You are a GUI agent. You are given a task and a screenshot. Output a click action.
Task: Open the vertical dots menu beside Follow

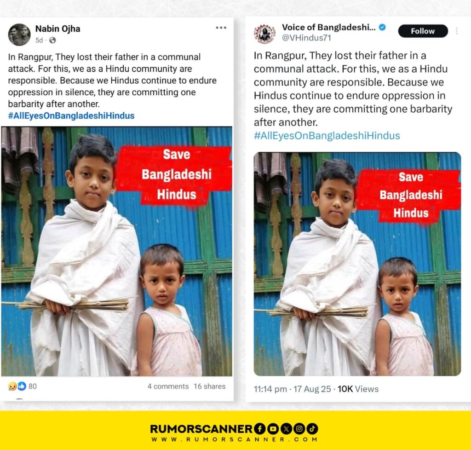pos(457,31)
